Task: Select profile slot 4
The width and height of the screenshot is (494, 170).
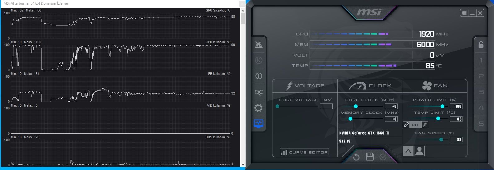Action: (481, 108)
